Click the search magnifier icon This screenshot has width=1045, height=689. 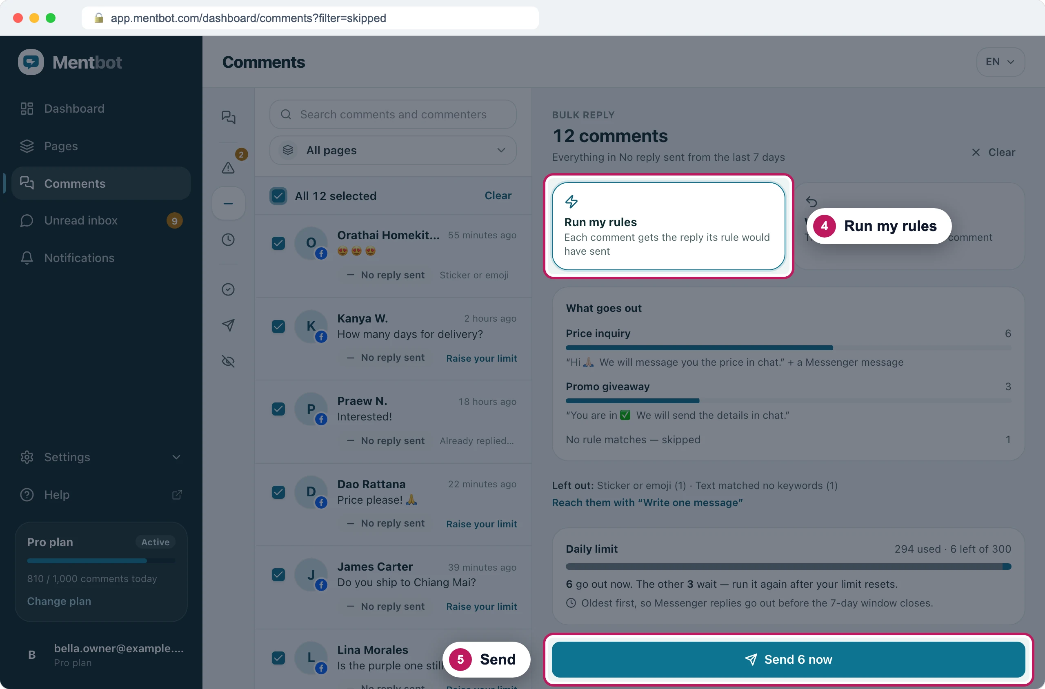tap(286, 114)
